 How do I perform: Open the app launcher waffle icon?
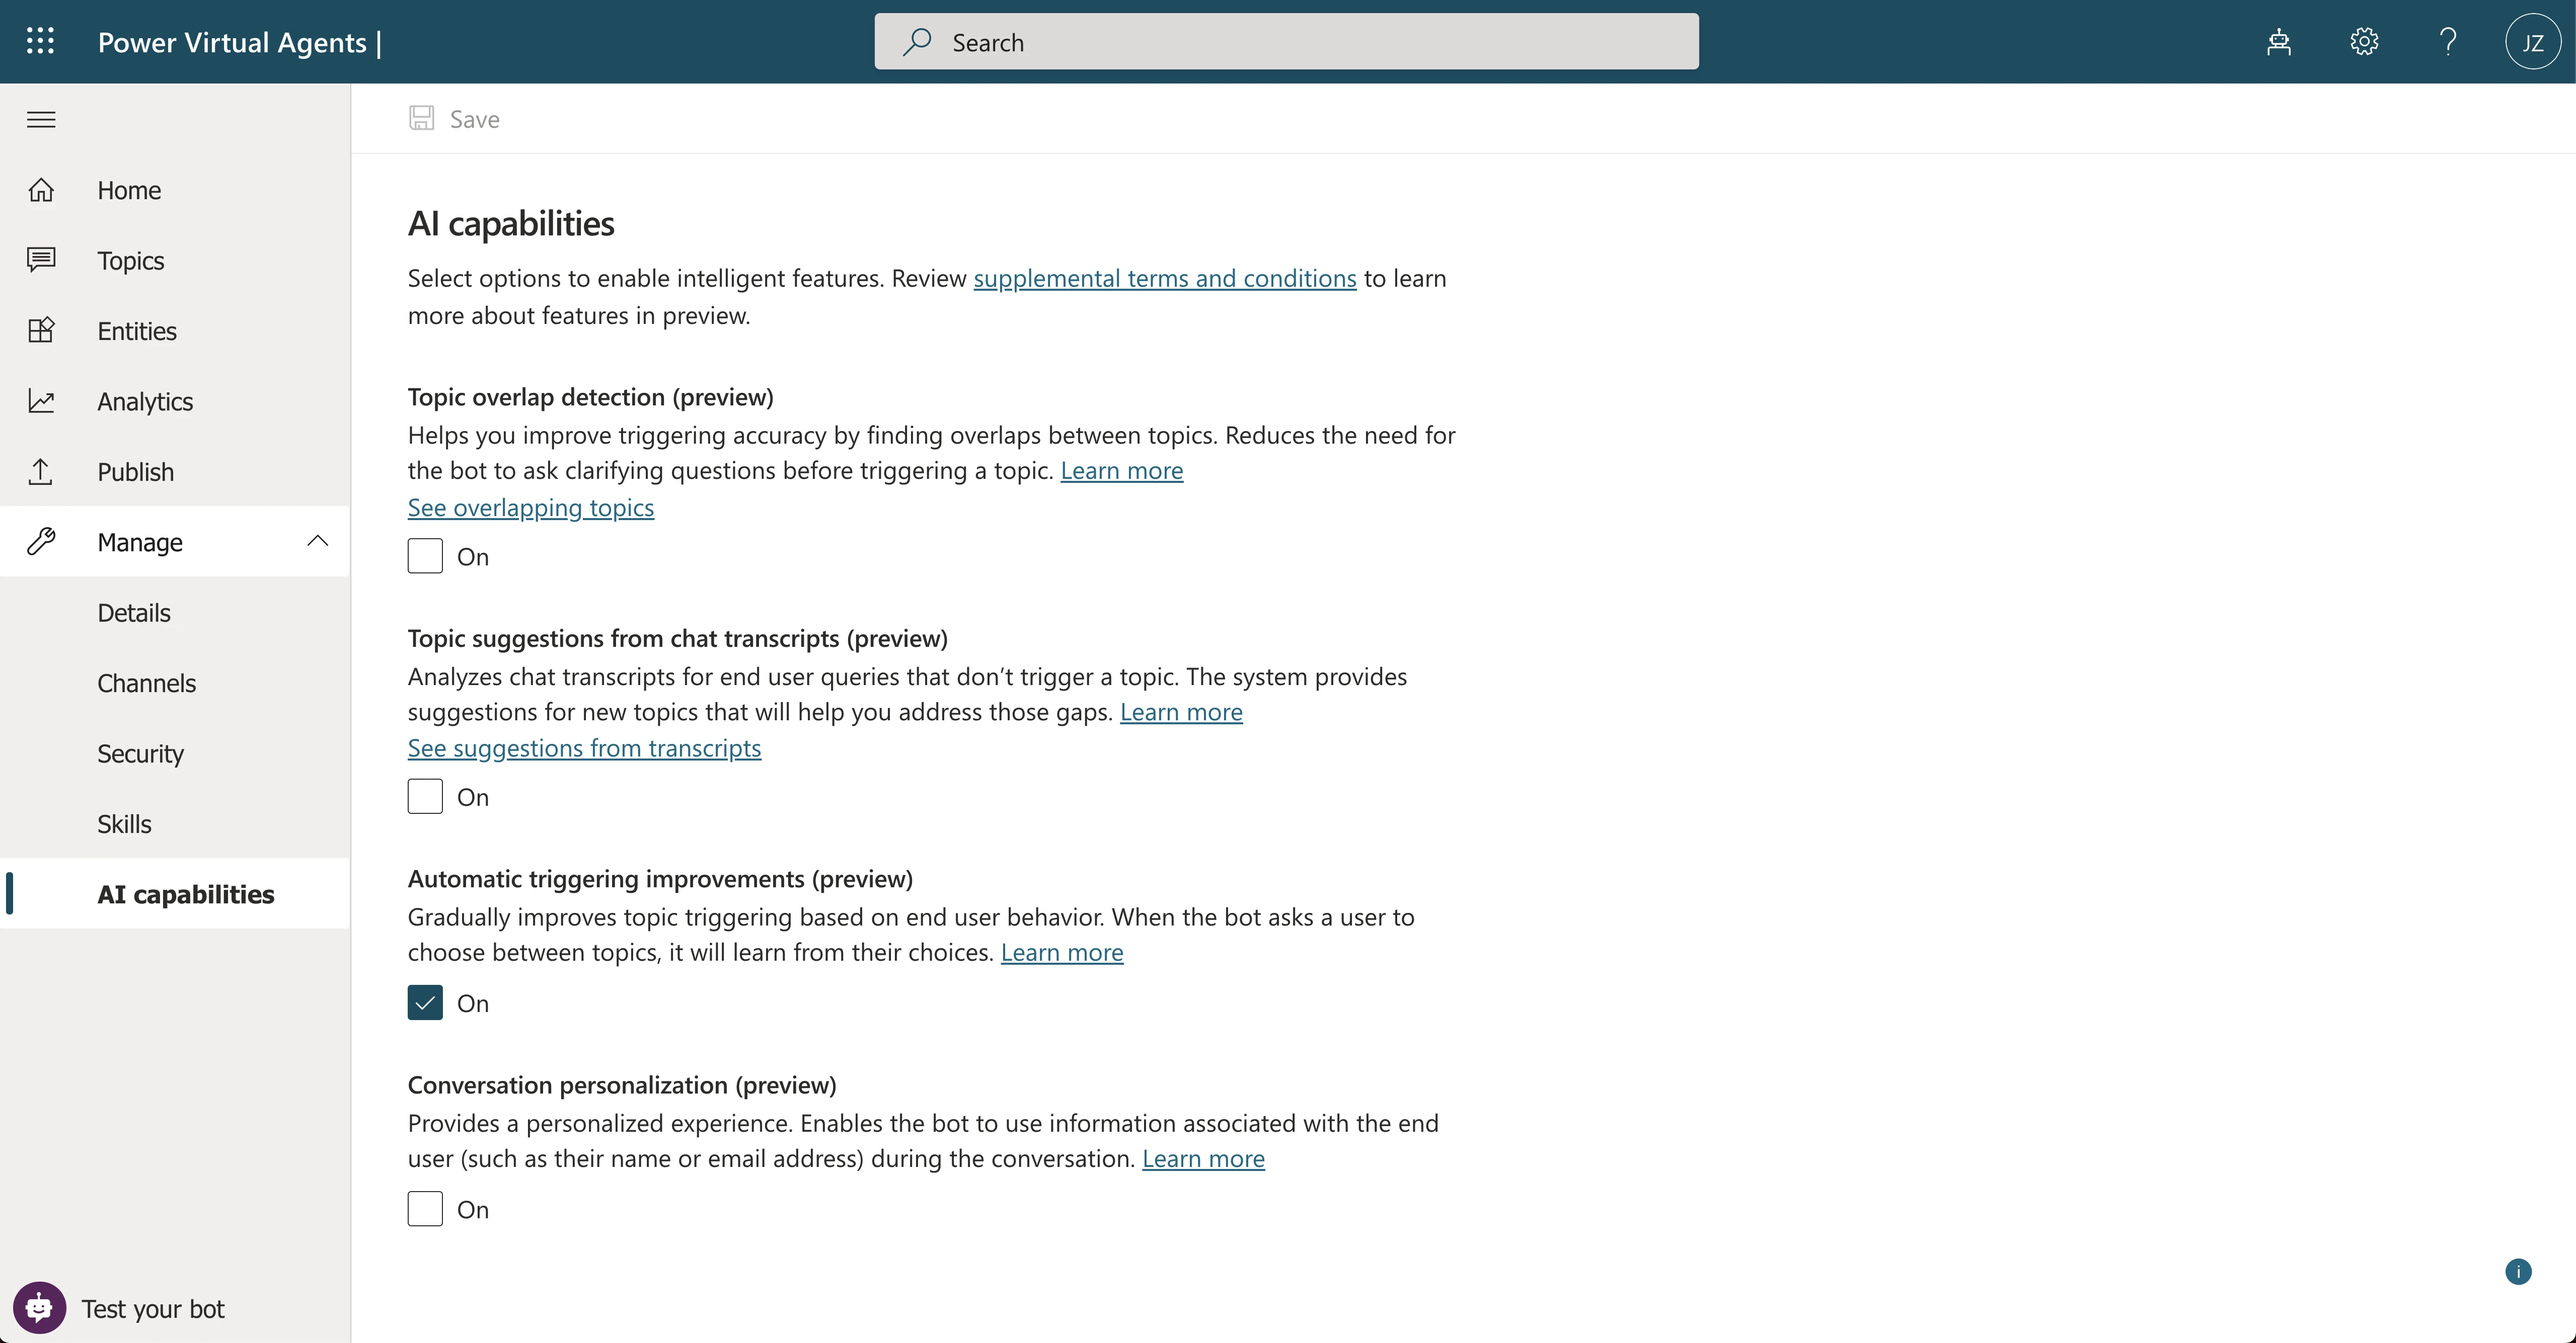pyautogui.click(x=41, y=41)
